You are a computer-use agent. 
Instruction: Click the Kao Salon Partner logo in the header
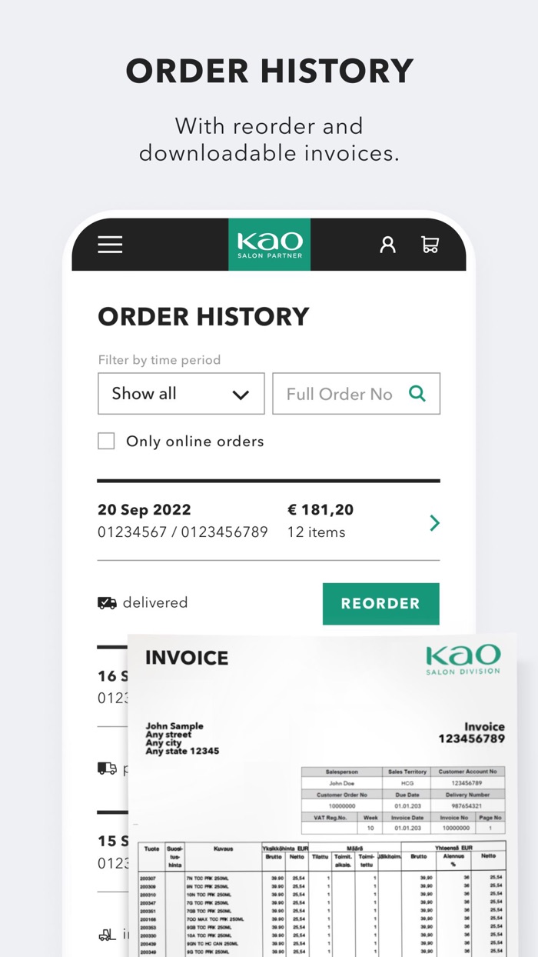point(269,244)
